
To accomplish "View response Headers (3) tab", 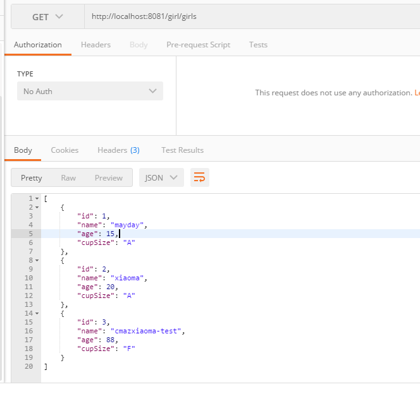I will pos(118,150).
